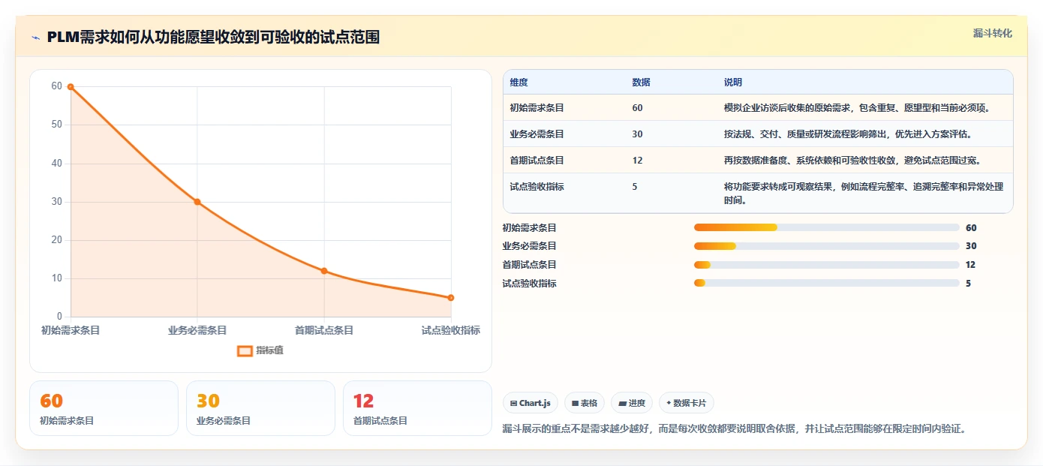This screenshot has height=466, width=1043.
Task: Click the value 12 beside the 首期试点条目 progress bar
Action: tap(971, 265)
